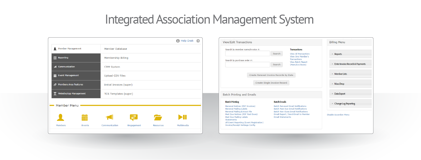Click Create Single Invoice Record button
The height and width of the screenshot is (160, 421).
[x=271, y=83]
